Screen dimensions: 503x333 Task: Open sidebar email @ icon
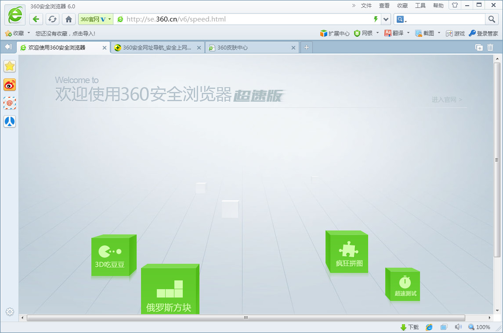pos(10,103)
